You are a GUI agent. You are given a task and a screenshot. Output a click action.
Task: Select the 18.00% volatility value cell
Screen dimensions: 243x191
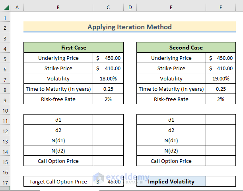point(108,78)
